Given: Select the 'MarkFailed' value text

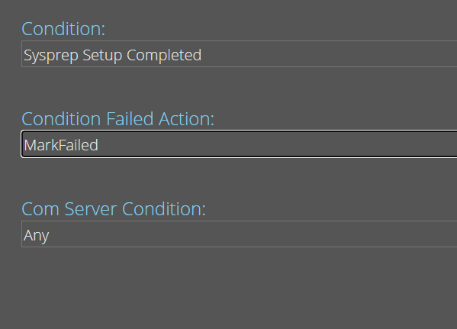Looking at the screenshot, I should (61, 145).
